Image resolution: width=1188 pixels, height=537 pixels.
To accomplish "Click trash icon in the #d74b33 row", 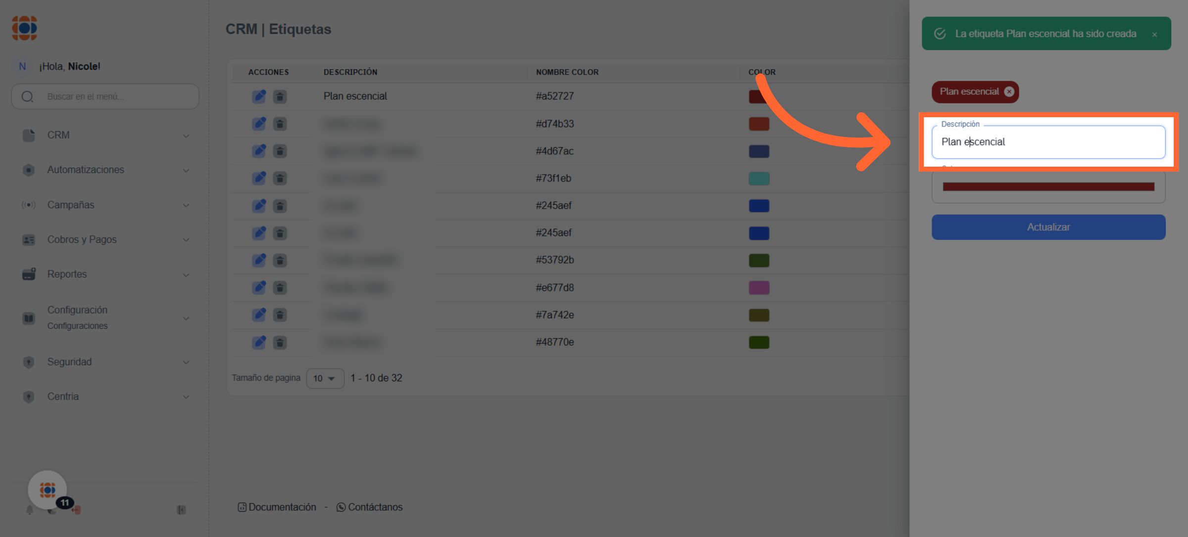I will pyautogui.click(x=280, y=124).
